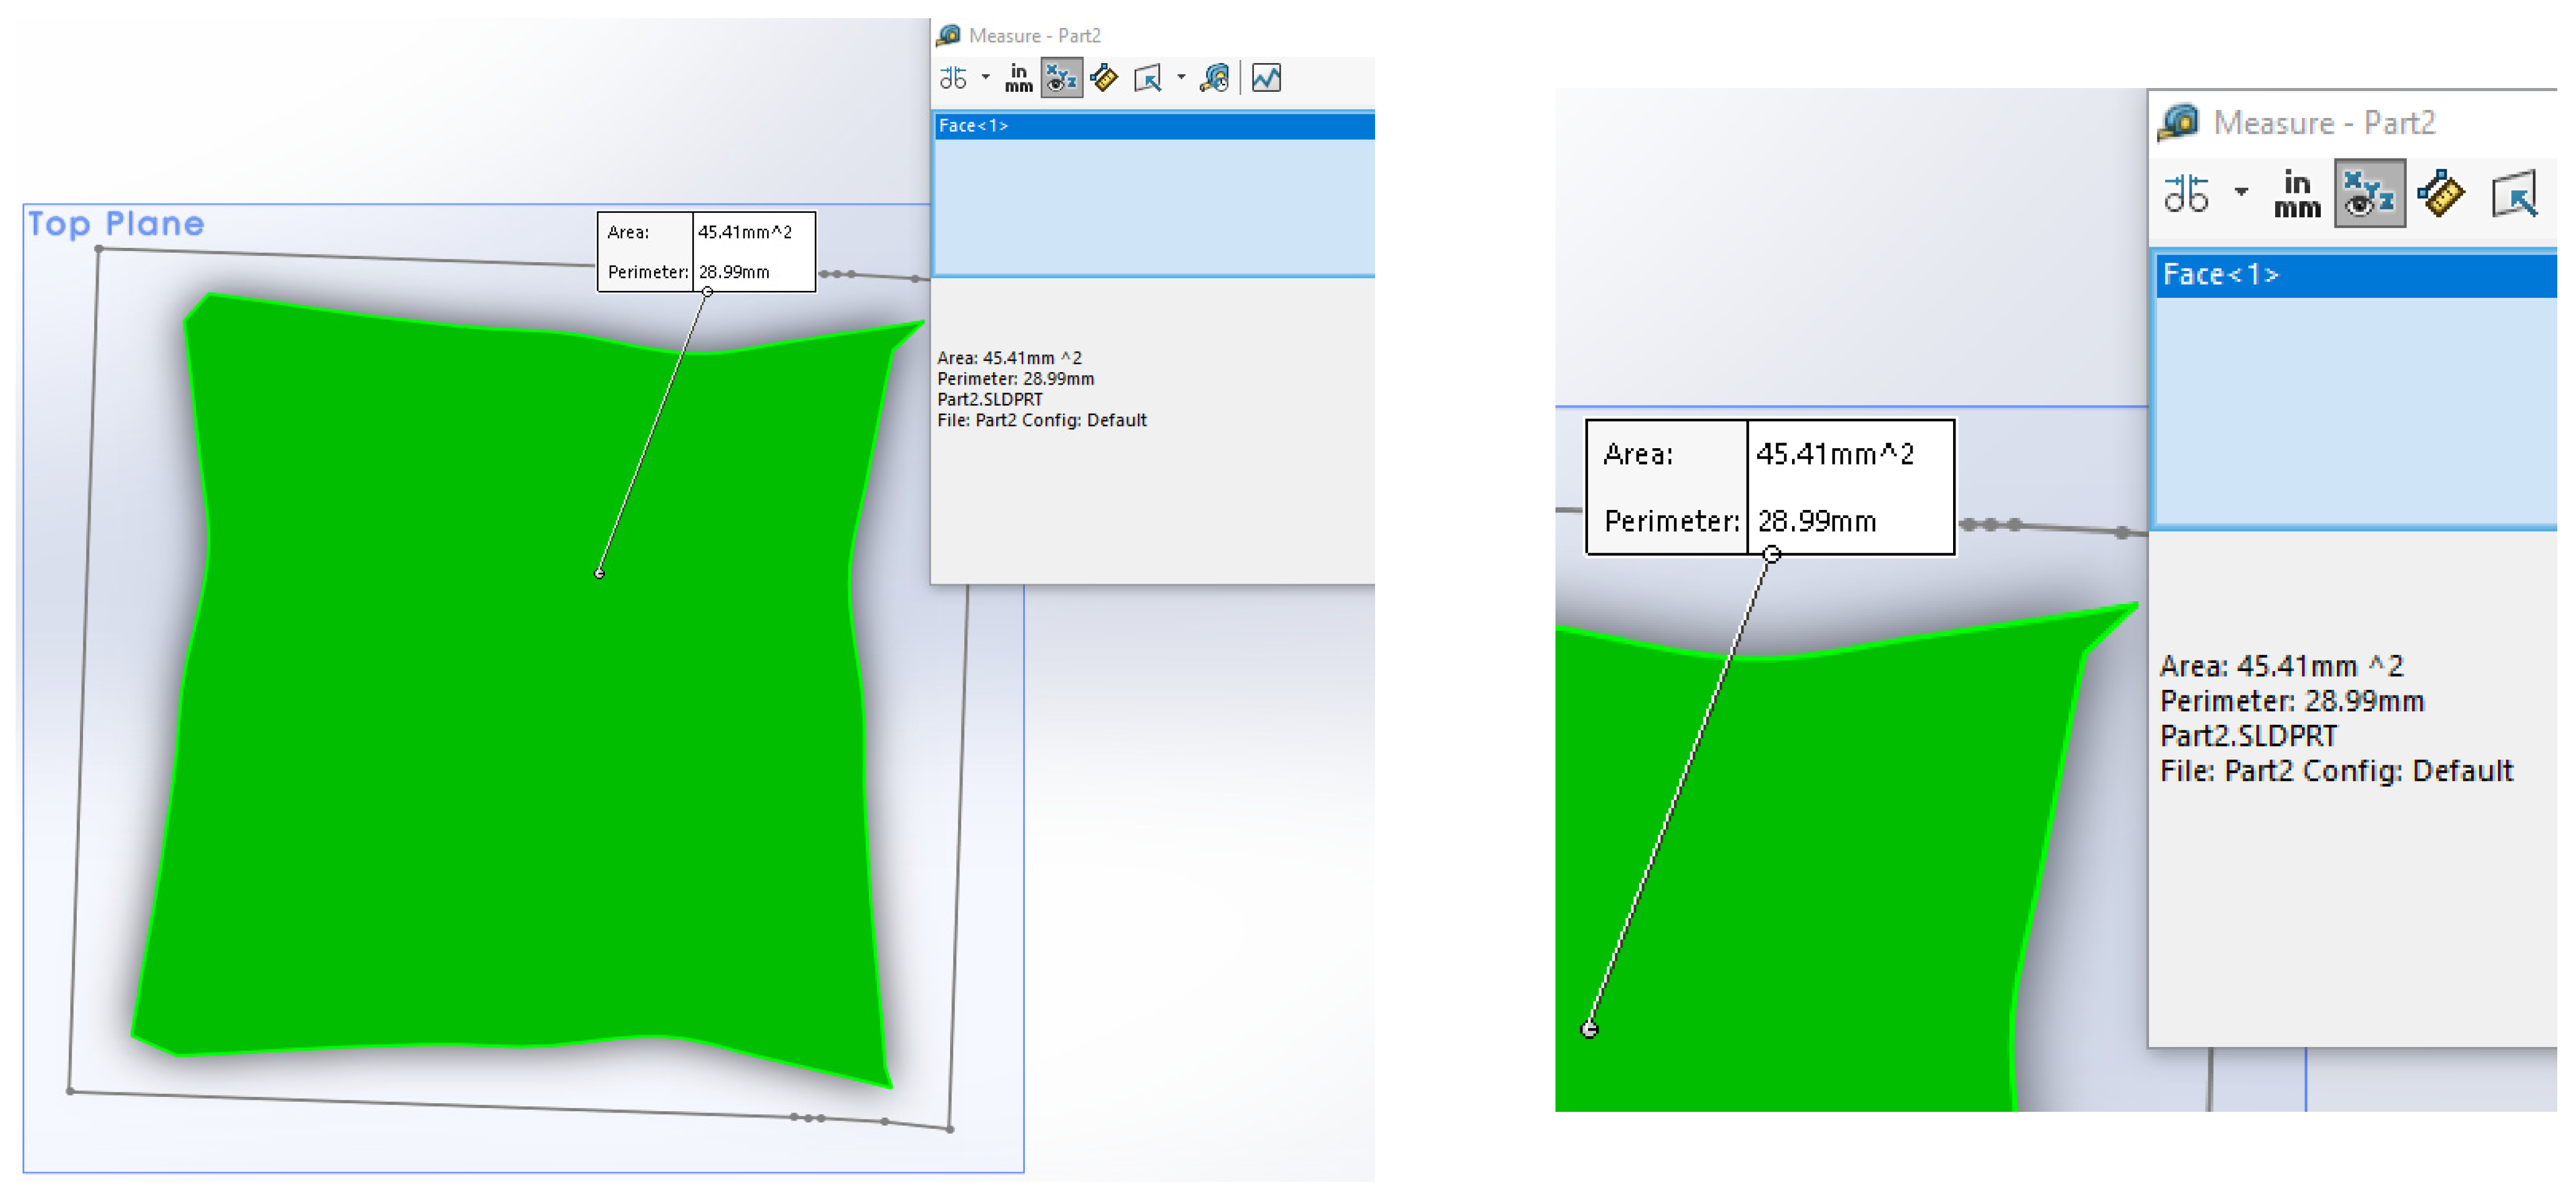Click Arc/Circle Measurements icon in enlarged right dialog
The height and width of the screenshot is (1193, 2576).
pyautogui.click(x=2186, y=193)
